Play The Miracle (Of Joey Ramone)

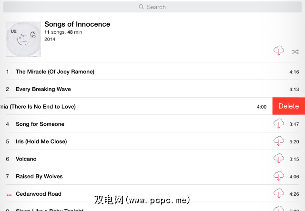coord(55,72)
